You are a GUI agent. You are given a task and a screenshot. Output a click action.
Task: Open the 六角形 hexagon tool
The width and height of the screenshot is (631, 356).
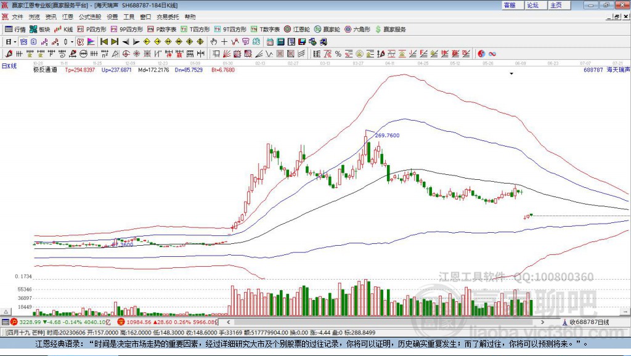pos(357,30)
